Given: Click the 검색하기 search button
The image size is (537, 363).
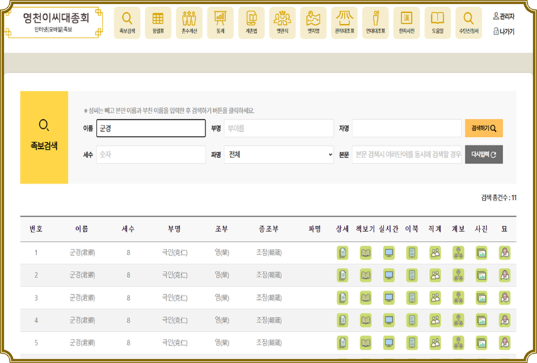Looking at the screenshot, I should coord(484,128).
